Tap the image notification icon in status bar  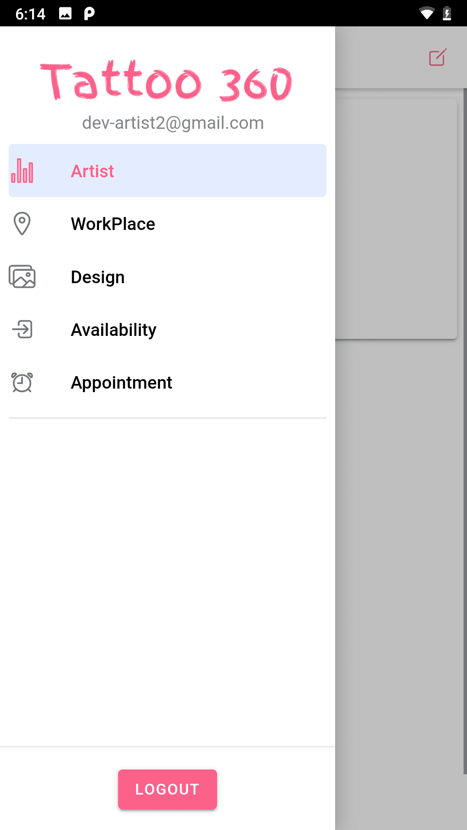65,14
